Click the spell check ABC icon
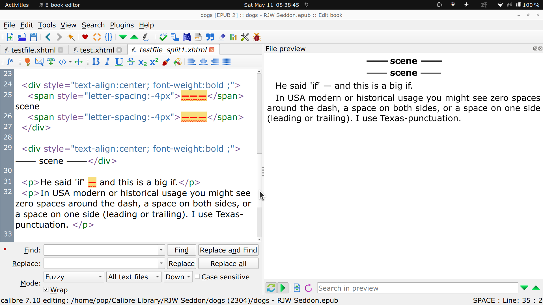The height and width of the screenshot is (305, 543). [x=163, y=37]
